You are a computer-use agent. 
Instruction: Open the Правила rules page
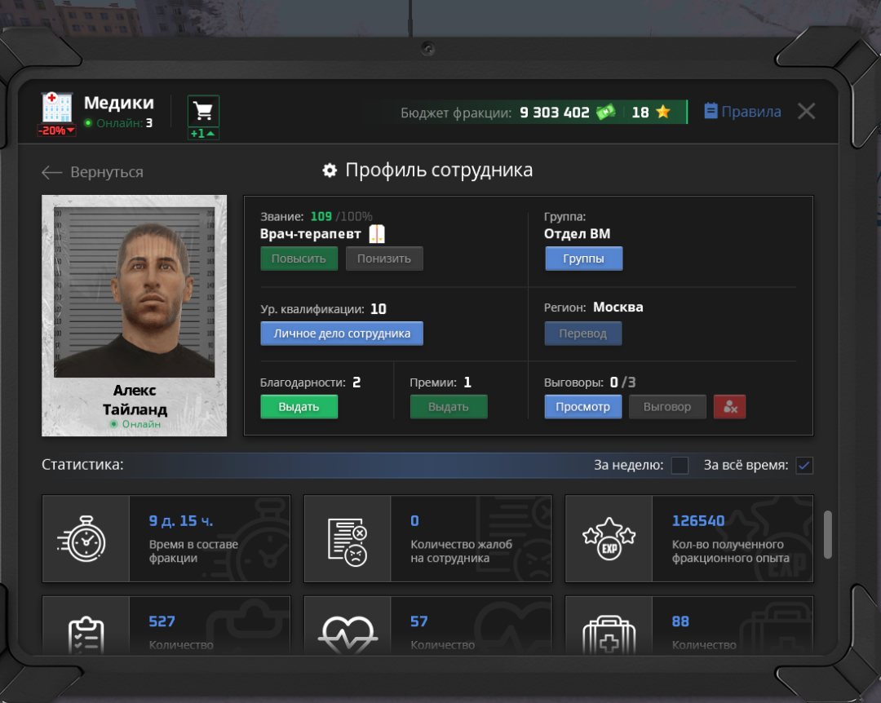click(742, 112)
